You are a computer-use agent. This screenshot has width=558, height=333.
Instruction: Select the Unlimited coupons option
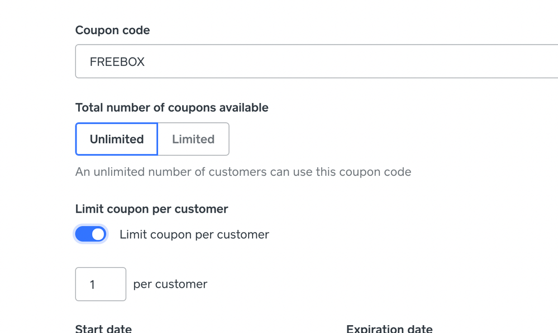click(117, 139)
